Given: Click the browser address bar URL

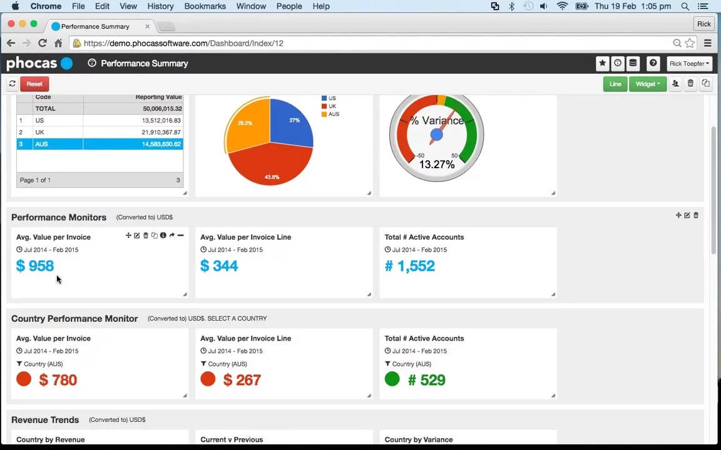Looking at the screenshot, I should point(183,43).
